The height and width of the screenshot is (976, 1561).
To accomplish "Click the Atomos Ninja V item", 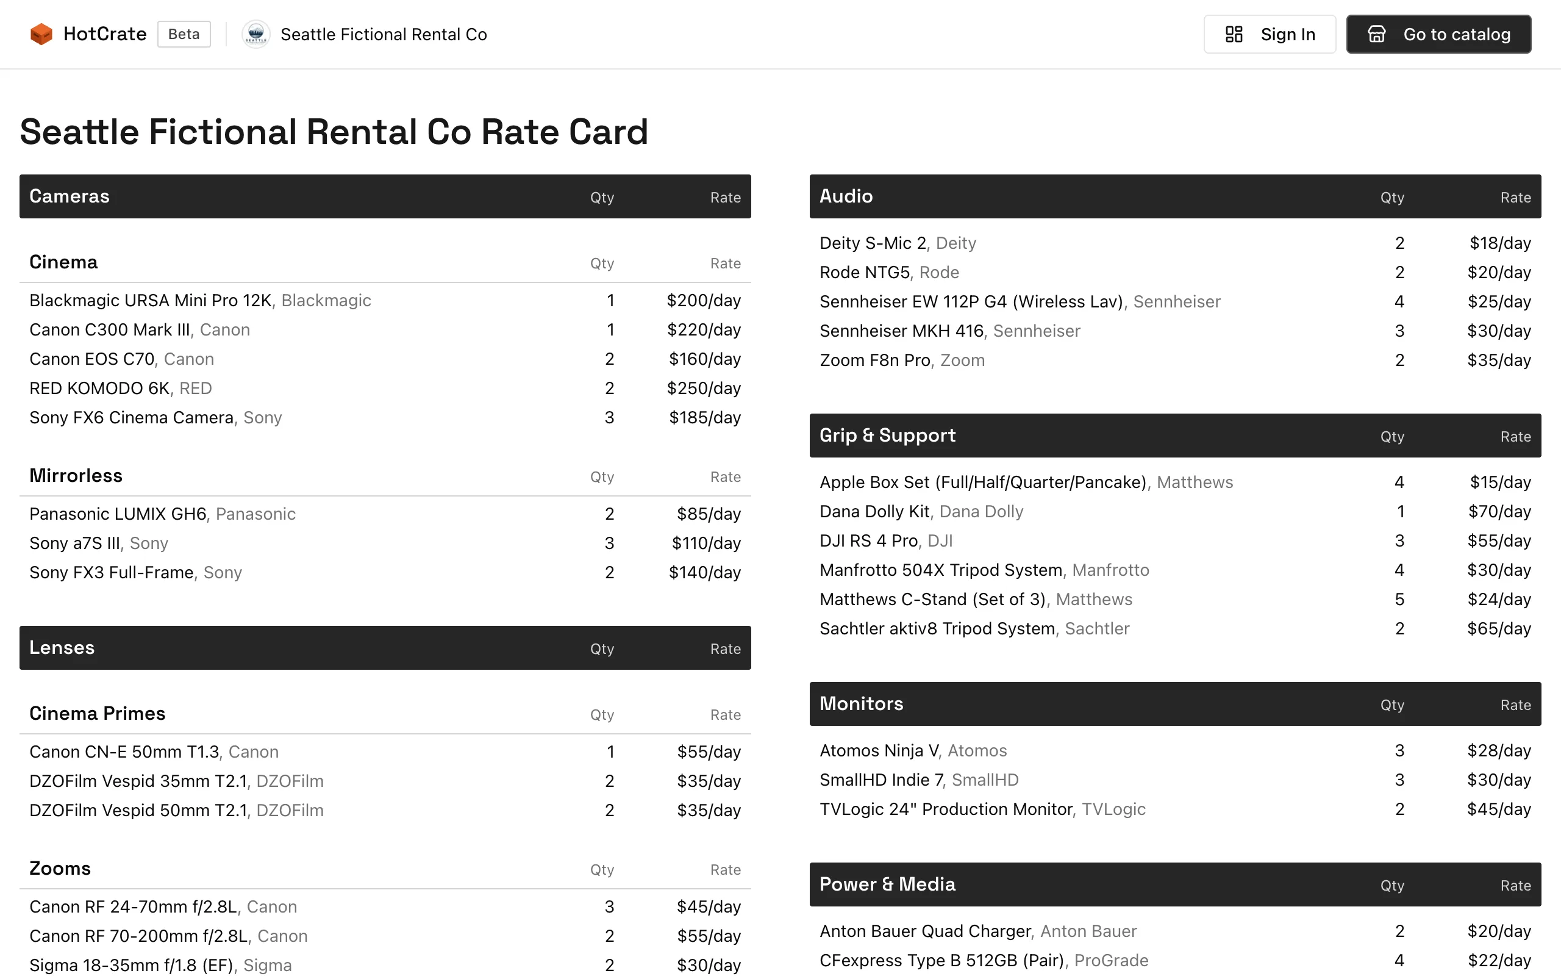I will pos(1175,751).
